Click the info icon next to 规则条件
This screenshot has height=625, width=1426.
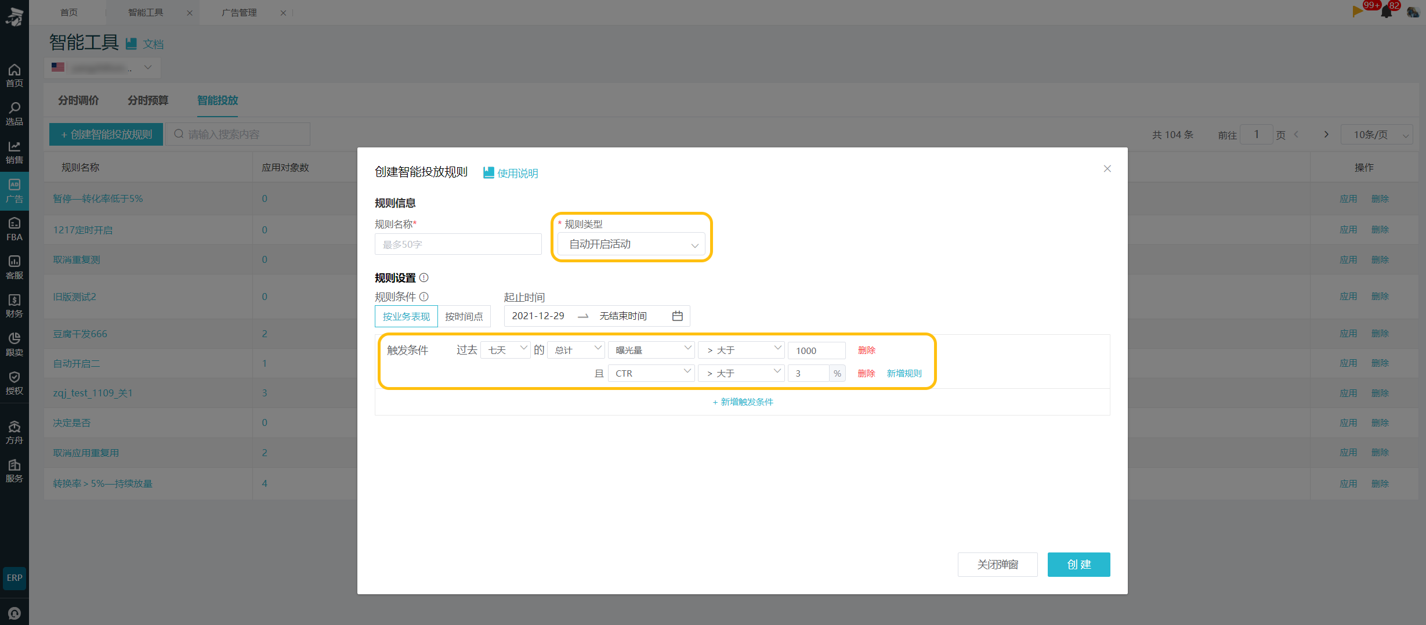(x=424, y=297)
